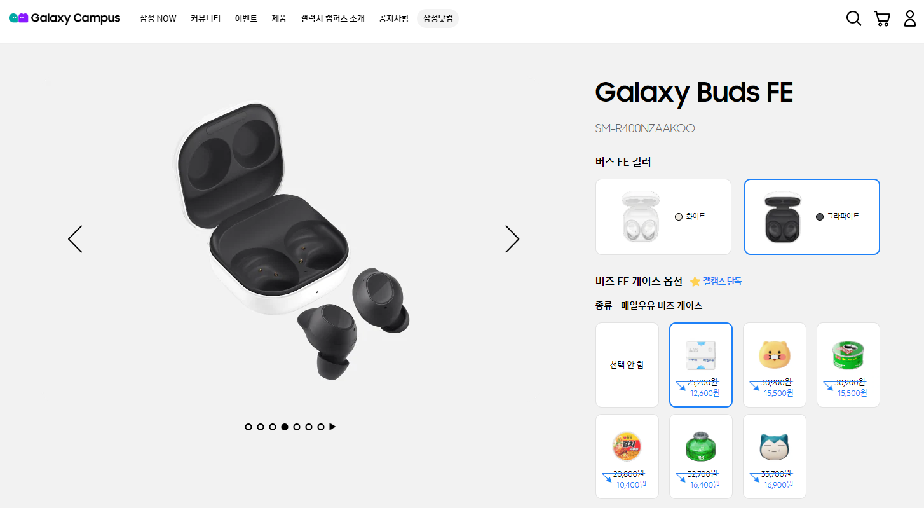The height and width of the screenshot is (508, 924).
Task: Choose the White color option
Action: (663, 217)
